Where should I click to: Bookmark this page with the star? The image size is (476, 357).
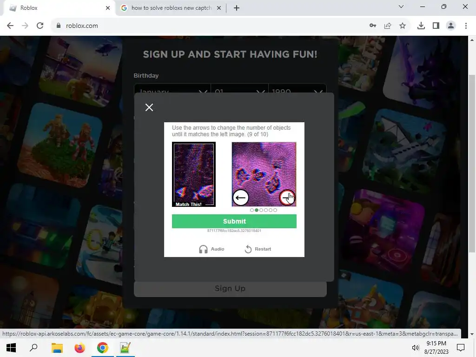coord(403,26)
